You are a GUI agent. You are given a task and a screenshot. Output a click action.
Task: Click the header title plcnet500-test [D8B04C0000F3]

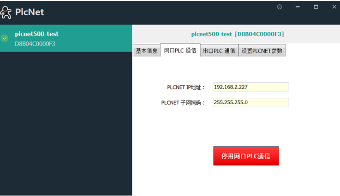click(238, 34)
